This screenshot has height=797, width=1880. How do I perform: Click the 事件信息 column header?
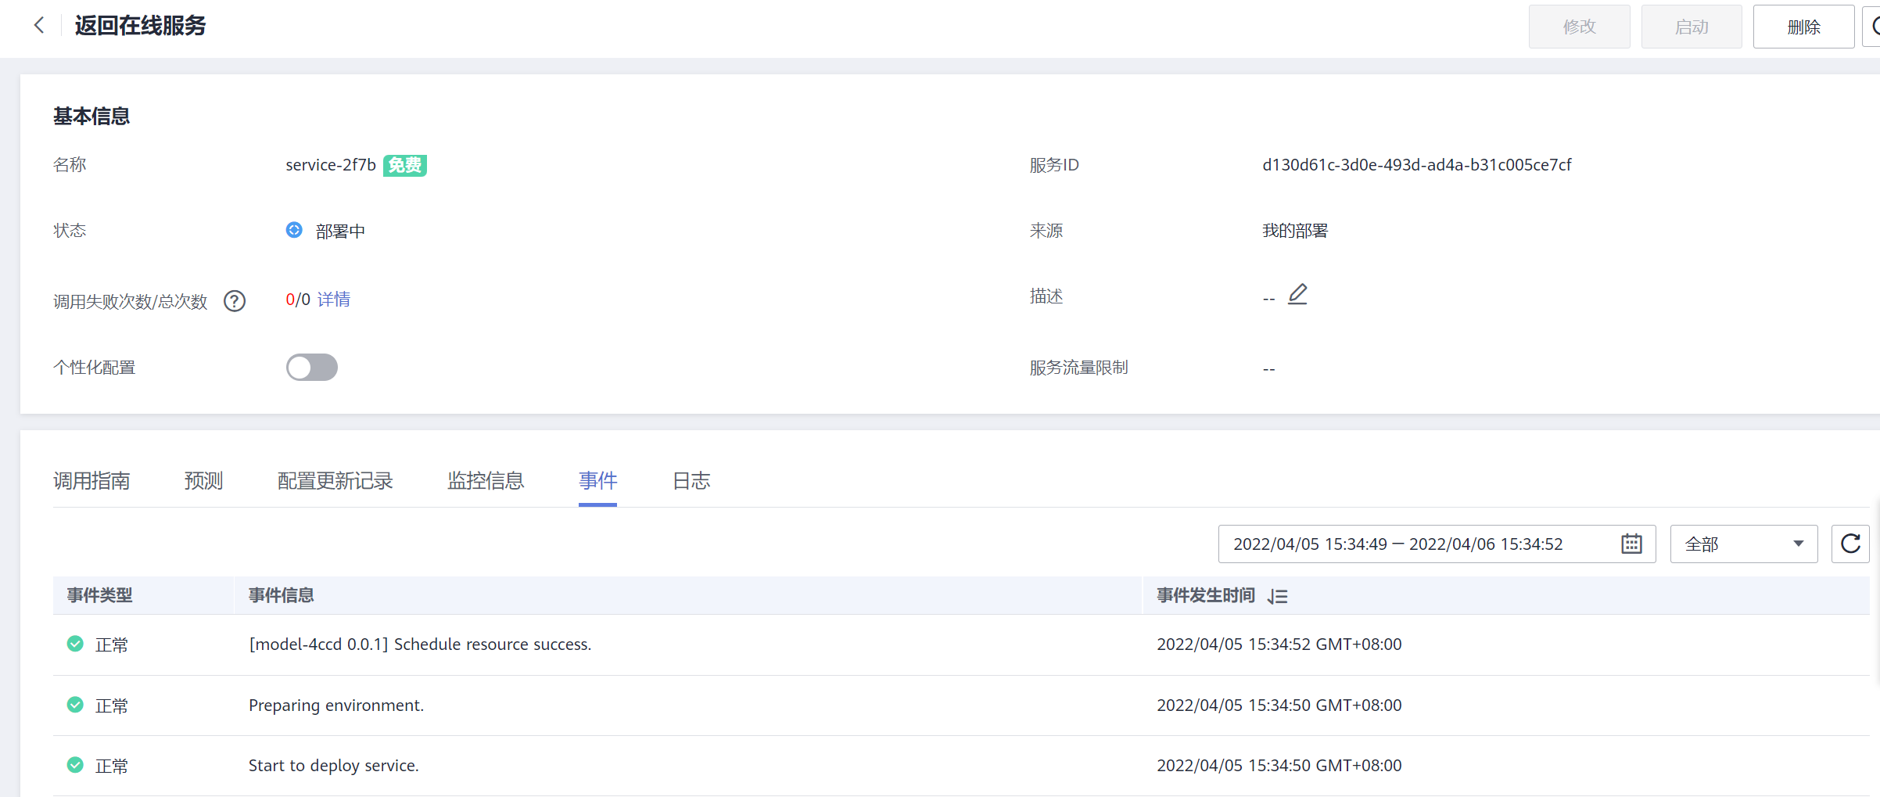pos(281,595)
